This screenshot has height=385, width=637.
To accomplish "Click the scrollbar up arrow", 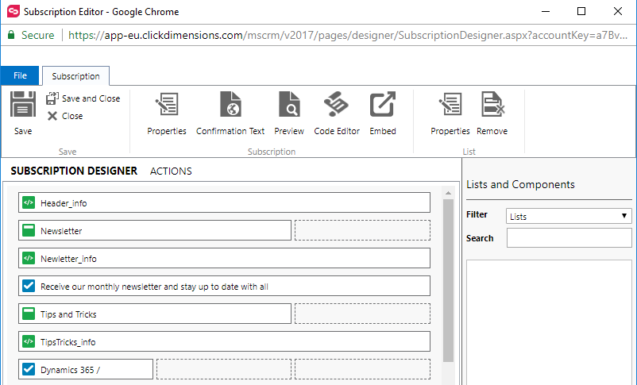I will [x=448, y=193].
